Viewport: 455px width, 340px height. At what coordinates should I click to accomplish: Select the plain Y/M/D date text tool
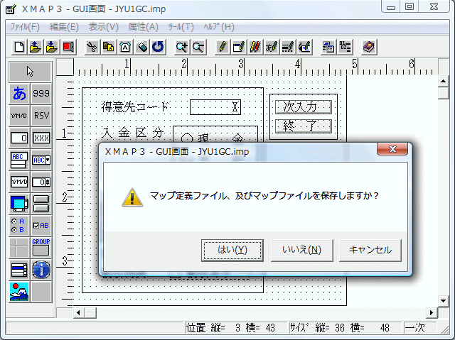pyautogui.click(x=19, y=116)
